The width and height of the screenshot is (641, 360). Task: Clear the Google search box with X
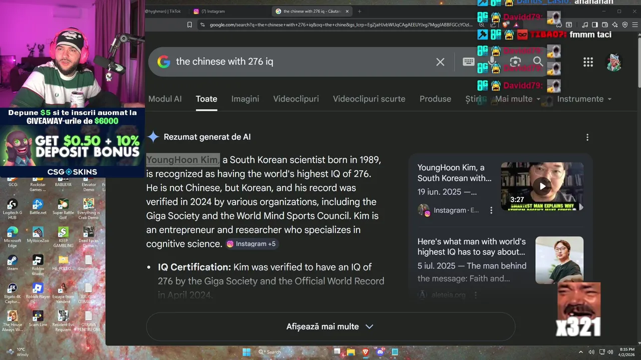[440, 62]
